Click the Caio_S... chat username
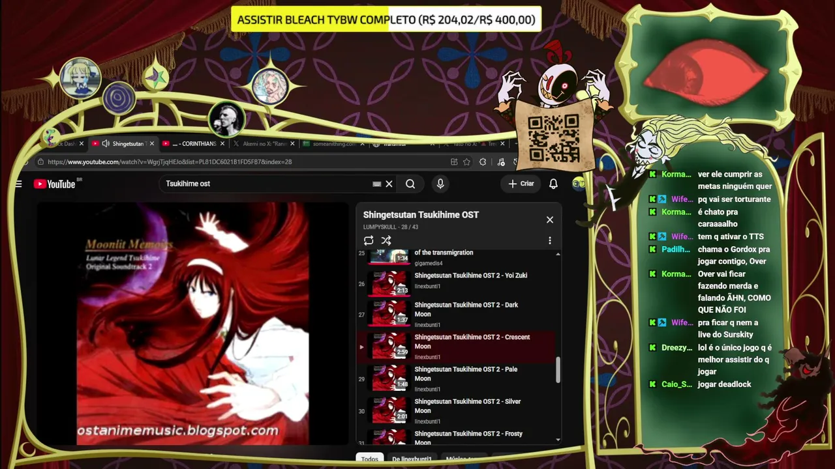 [677, 384]
